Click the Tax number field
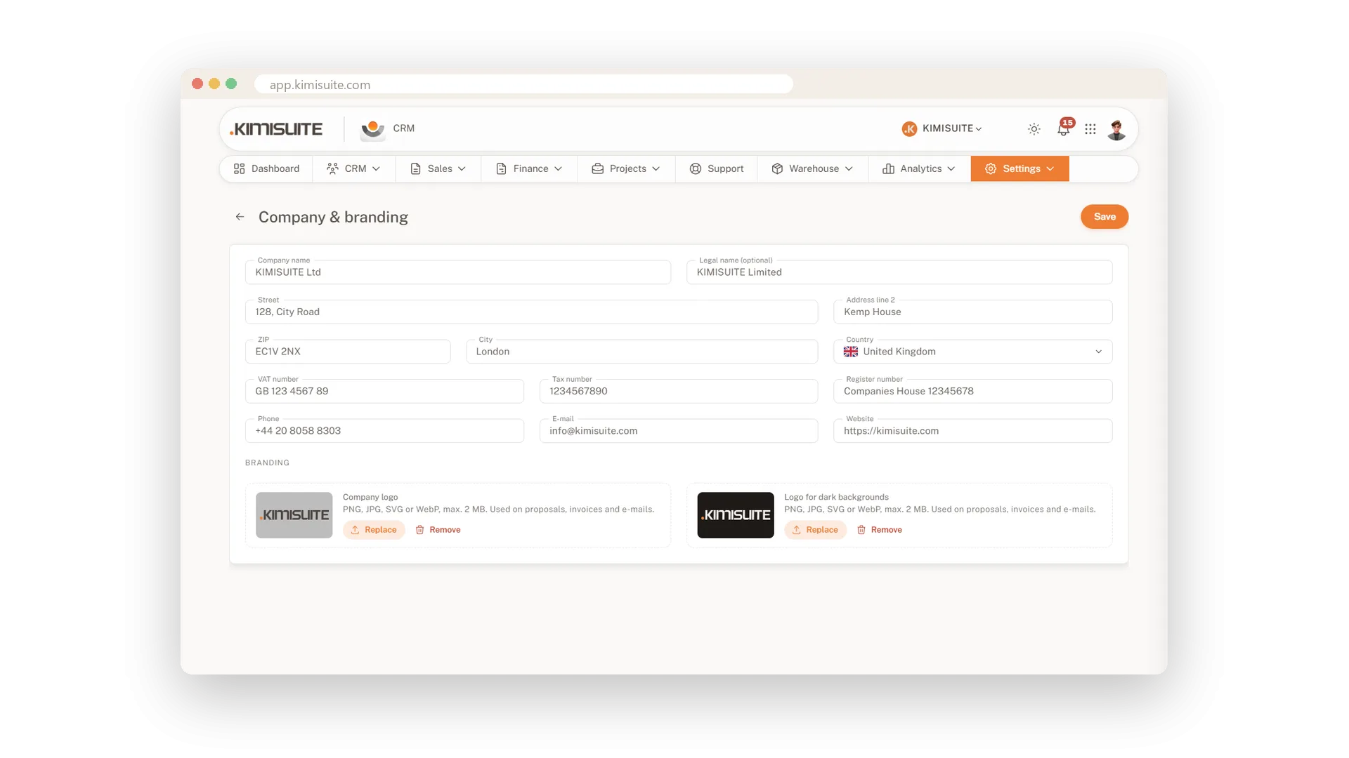 [x=679, y=391]
